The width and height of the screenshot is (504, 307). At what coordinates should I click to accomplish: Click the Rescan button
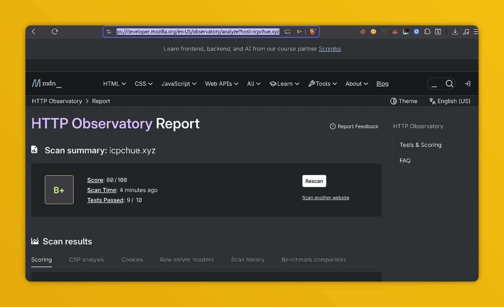point(314,181)
